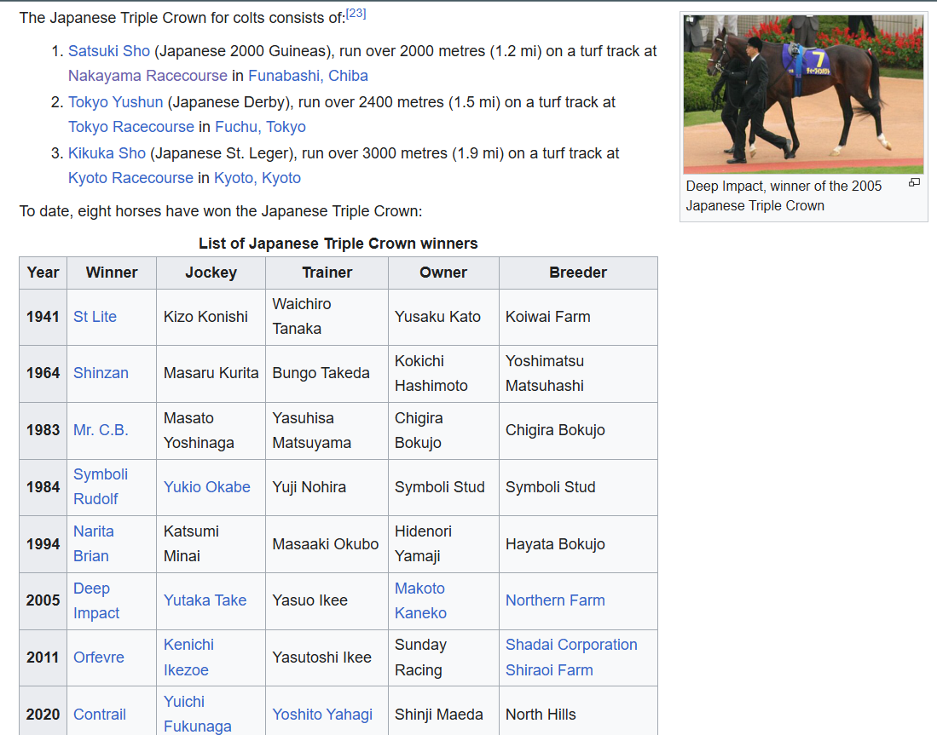Select the 2005 year cell
The width and height of the screenshot is (937, 735).
point(43,600)
